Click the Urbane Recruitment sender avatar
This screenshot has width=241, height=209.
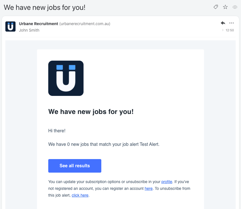tap(10, 27)
